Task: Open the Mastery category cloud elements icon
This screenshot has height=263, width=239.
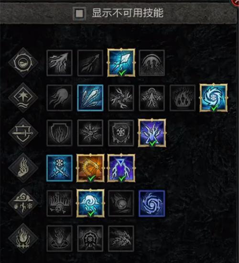Action: [23, 203]
